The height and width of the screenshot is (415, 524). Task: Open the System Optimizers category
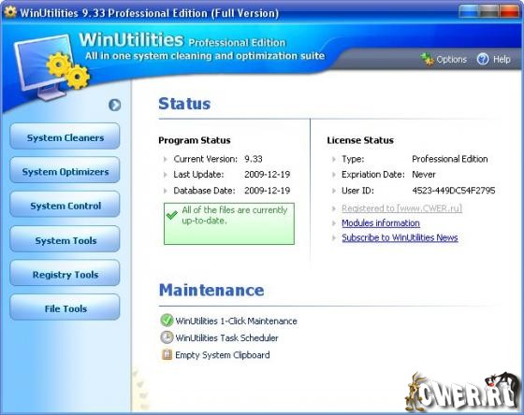[65, 170]
